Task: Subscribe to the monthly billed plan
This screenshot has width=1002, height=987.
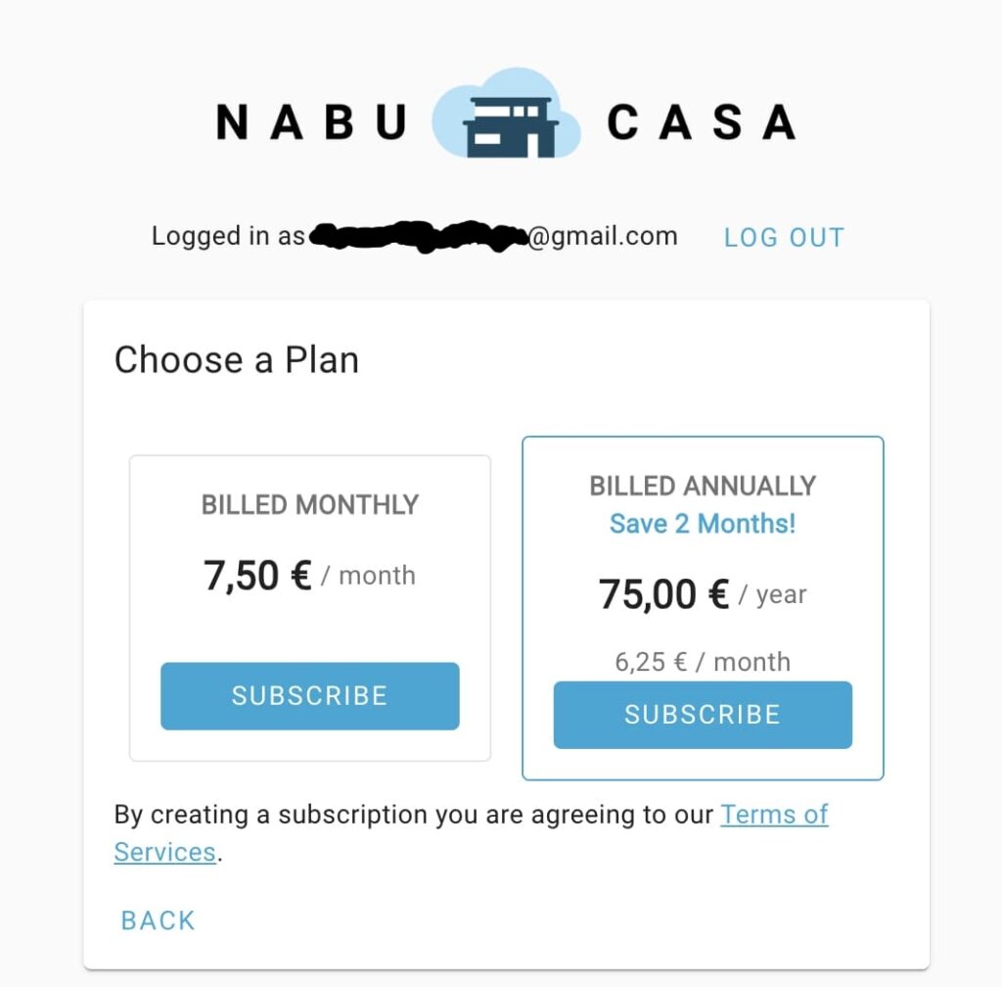Action: tap(309, 695)
